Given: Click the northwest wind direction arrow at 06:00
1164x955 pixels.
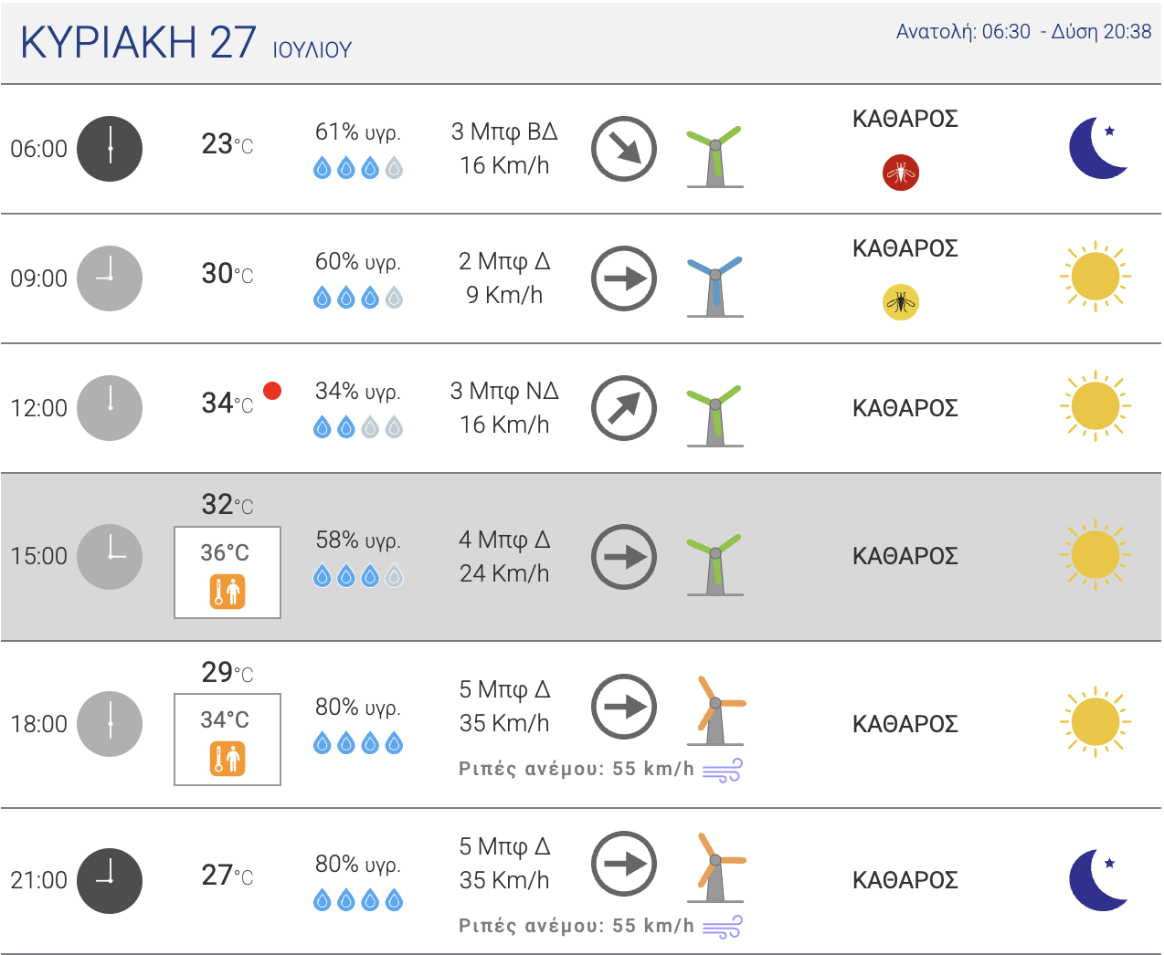Looking at the screenshot, I should (624, 149).
